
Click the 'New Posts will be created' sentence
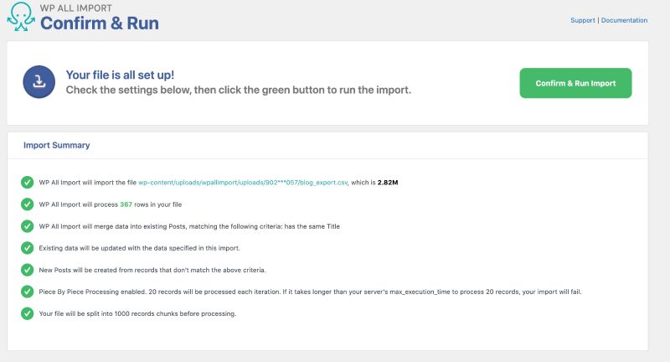pyautogui.click(x=152, y=270)
